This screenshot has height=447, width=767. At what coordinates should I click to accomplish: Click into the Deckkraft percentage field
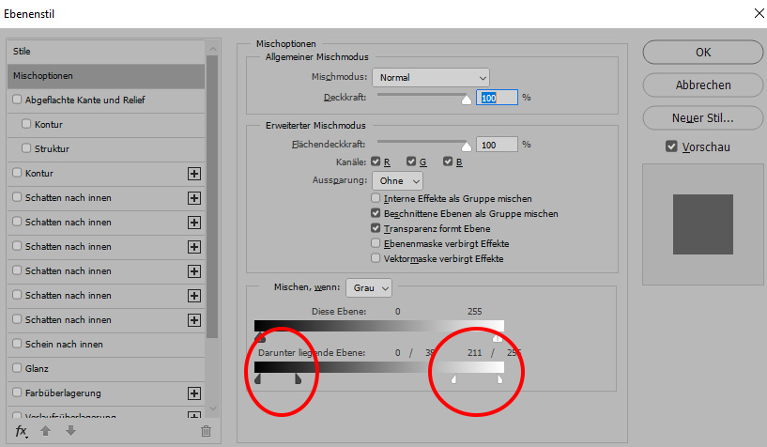497,97
